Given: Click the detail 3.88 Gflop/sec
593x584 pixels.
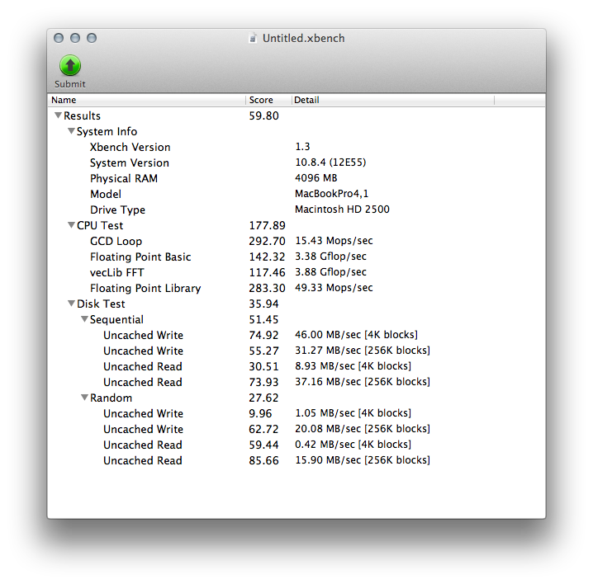Looking at the screenshot, I should [330, 272].
